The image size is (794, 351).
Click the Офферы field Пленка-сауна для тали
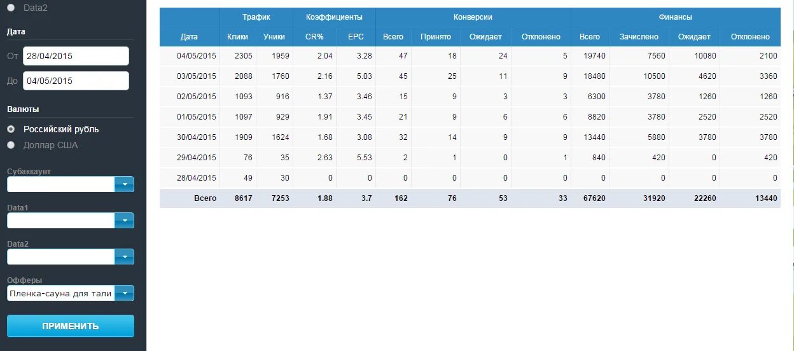tap(60, 293)
